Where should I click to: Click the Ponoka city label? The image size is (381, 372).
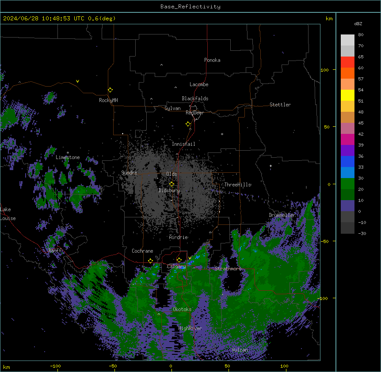tap(212, 60)
